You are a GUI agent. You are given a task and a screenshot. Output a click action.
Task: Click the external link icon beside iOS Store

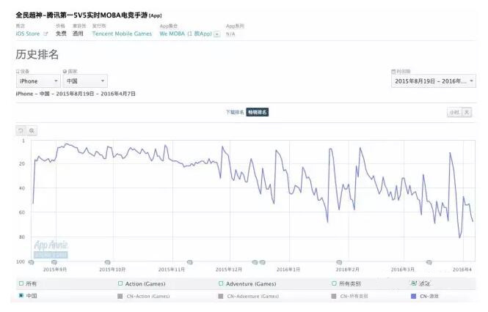point(45,34)
